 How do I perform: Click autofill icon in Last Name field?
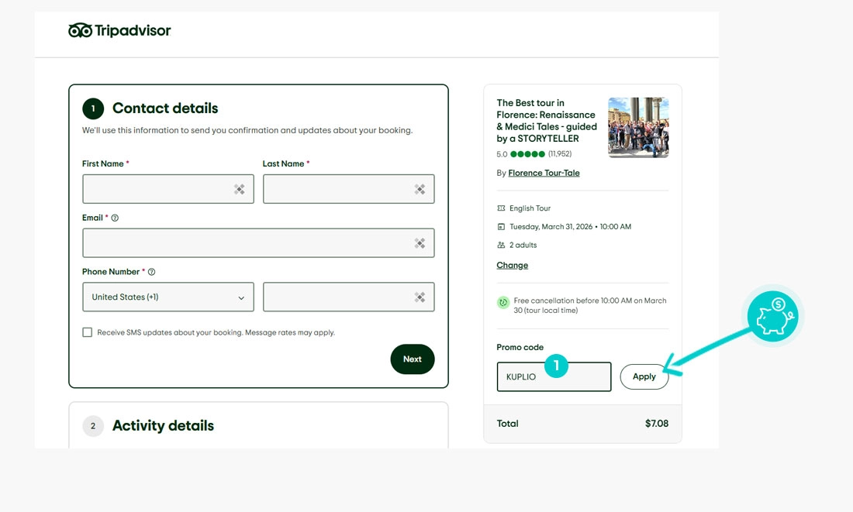tap(420, 189)
